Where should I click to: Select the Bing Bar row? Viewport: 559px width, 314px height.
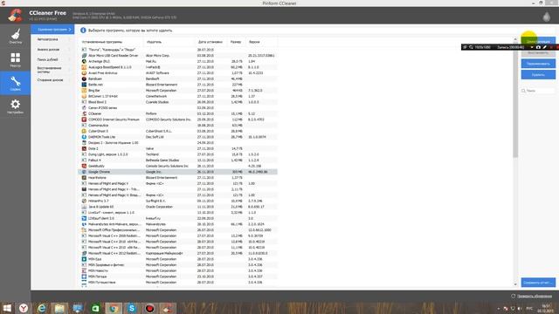tap(177, 91)
